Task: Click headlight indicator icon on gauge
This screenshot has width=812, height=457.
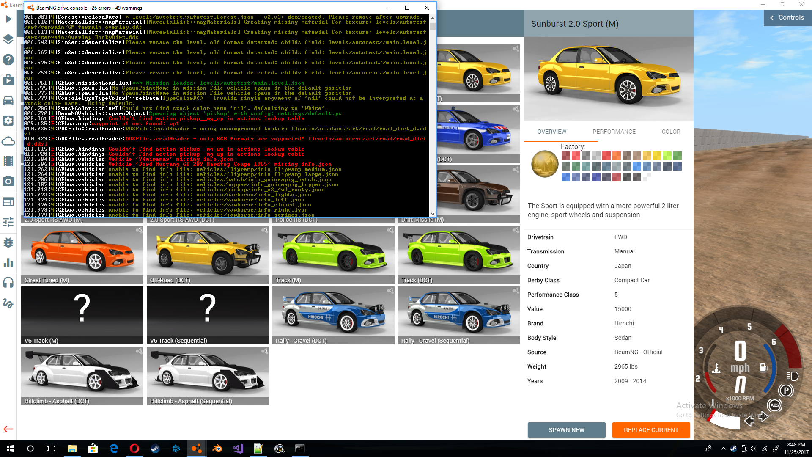Action: click(792, 376)
